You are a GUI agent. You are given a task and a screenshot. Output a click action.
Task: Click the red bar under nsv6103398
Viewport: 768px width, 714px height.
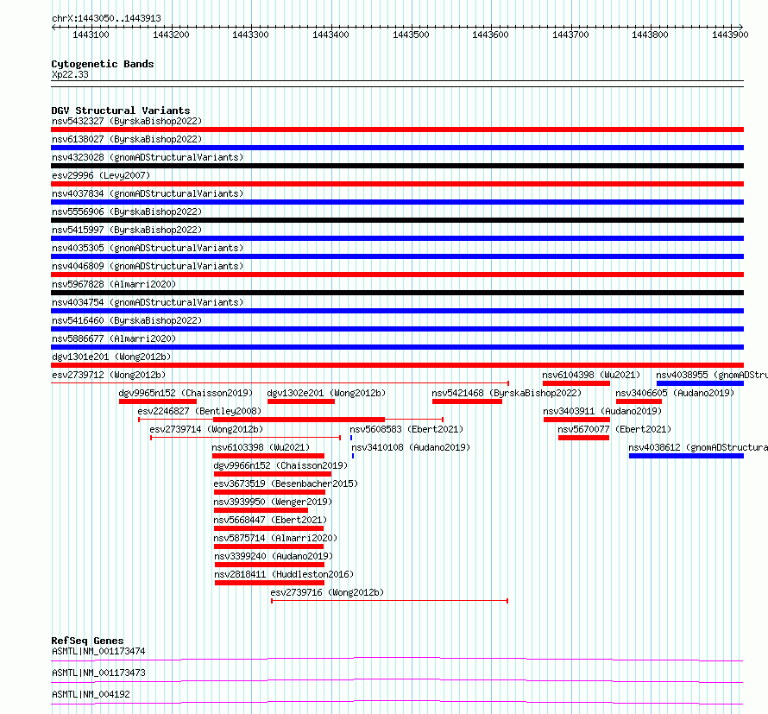[268, 456]
